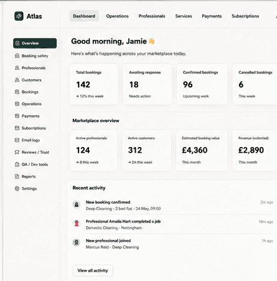Click the £4,360 estimated booking value

pos(195,150)
